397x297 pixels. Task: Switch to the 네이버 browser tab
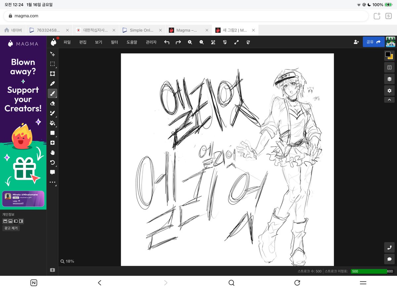click(x=13, y=30)
